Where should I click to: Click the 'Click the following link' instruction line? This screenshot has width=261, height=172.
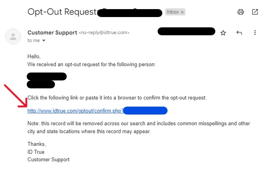pos(117,98)
